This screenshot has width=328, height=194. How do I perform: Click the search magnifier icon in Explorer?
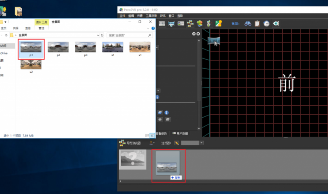pos(149,35)
